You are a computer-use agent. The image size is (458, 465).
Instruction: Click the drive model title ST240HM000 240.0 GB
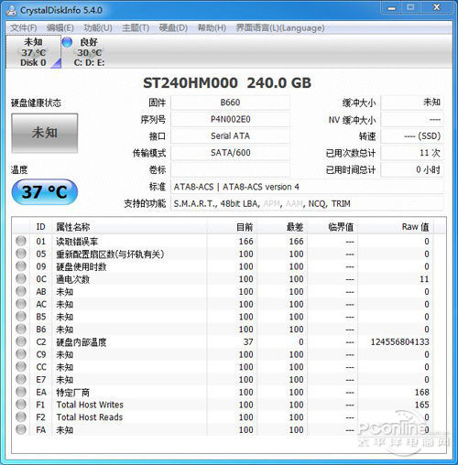tap(227, 83)
